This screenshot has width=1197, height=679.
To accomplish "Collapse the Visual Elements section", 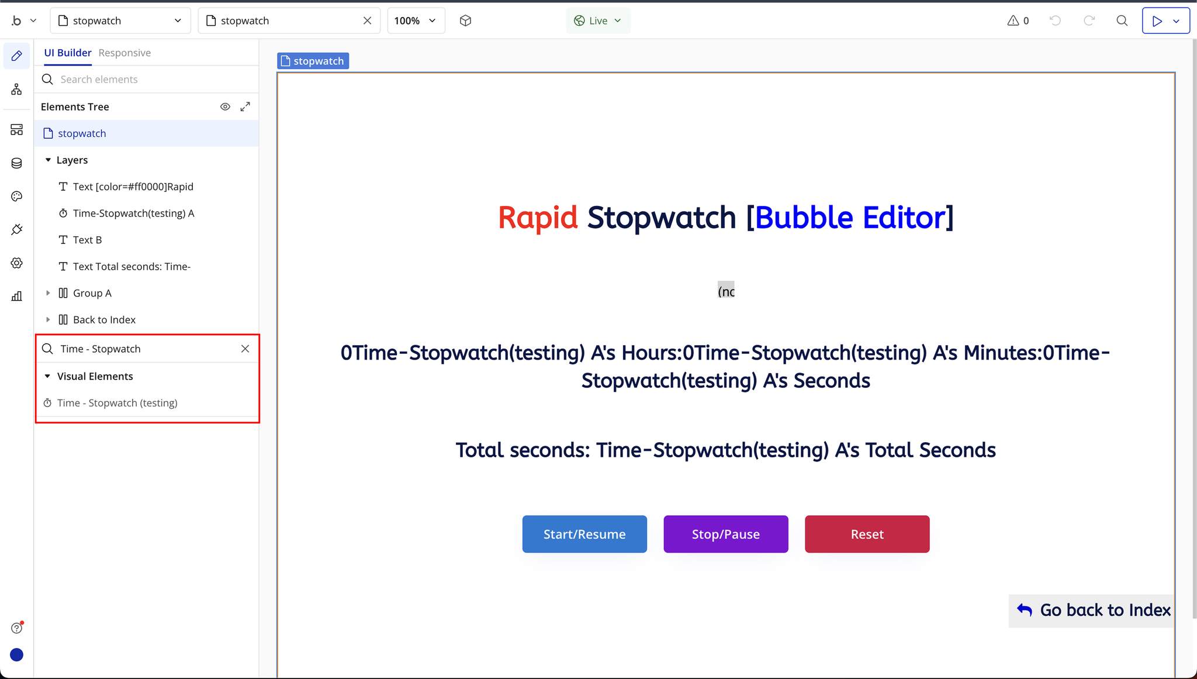I will [48, 376].
